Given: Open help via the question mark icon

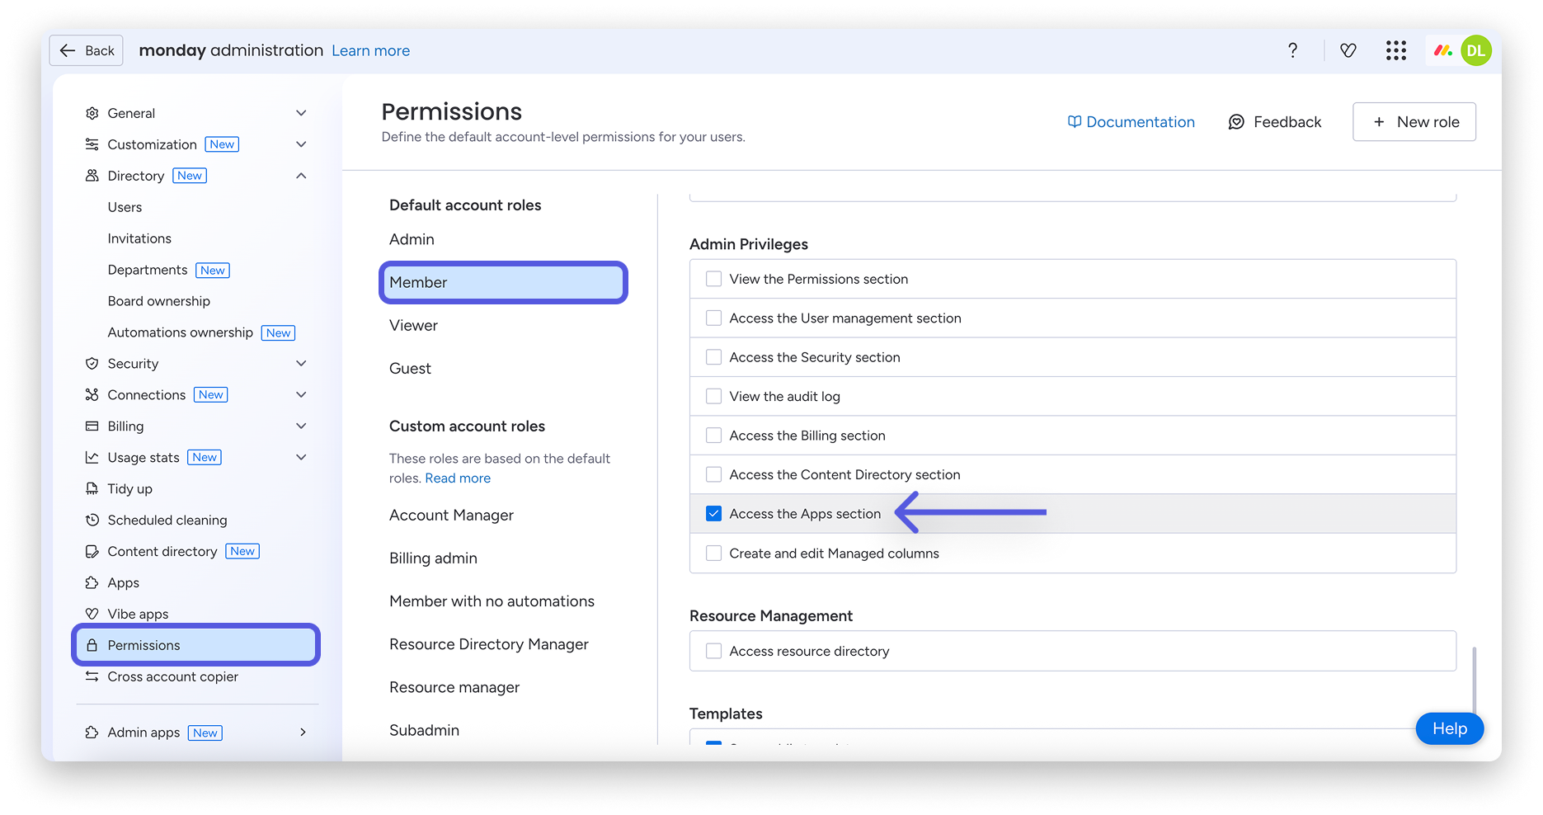Looking at the screenshot, I should 1293,50.
